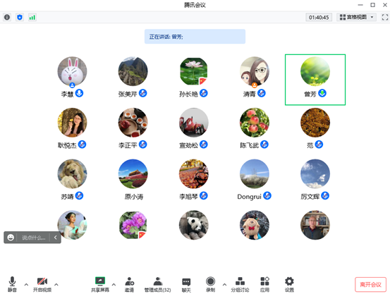Open the 聊天 chat panel

(x=186, y=284)
